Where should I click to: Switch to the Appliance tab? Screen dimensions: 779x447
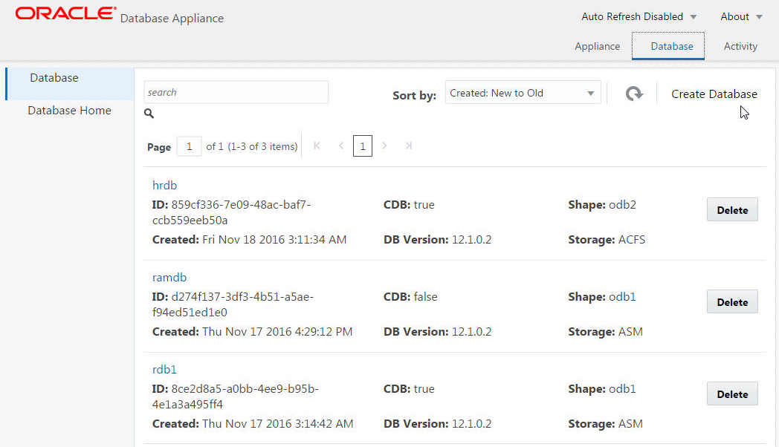[597, 46]
